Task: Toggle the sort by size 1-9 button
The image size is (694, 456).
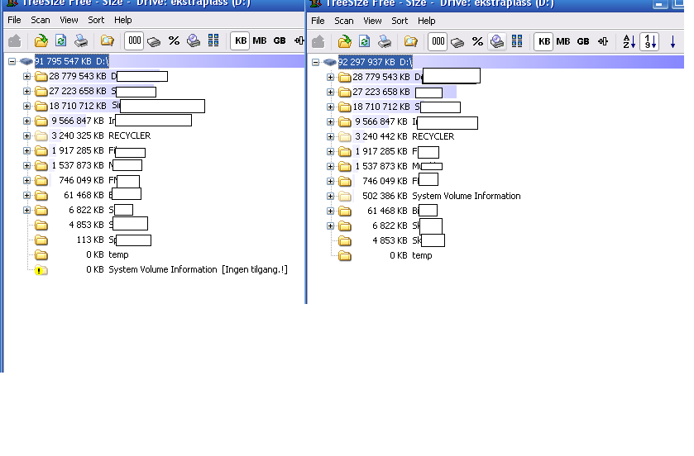Action: pyautogui.click(x=650, y=41)
